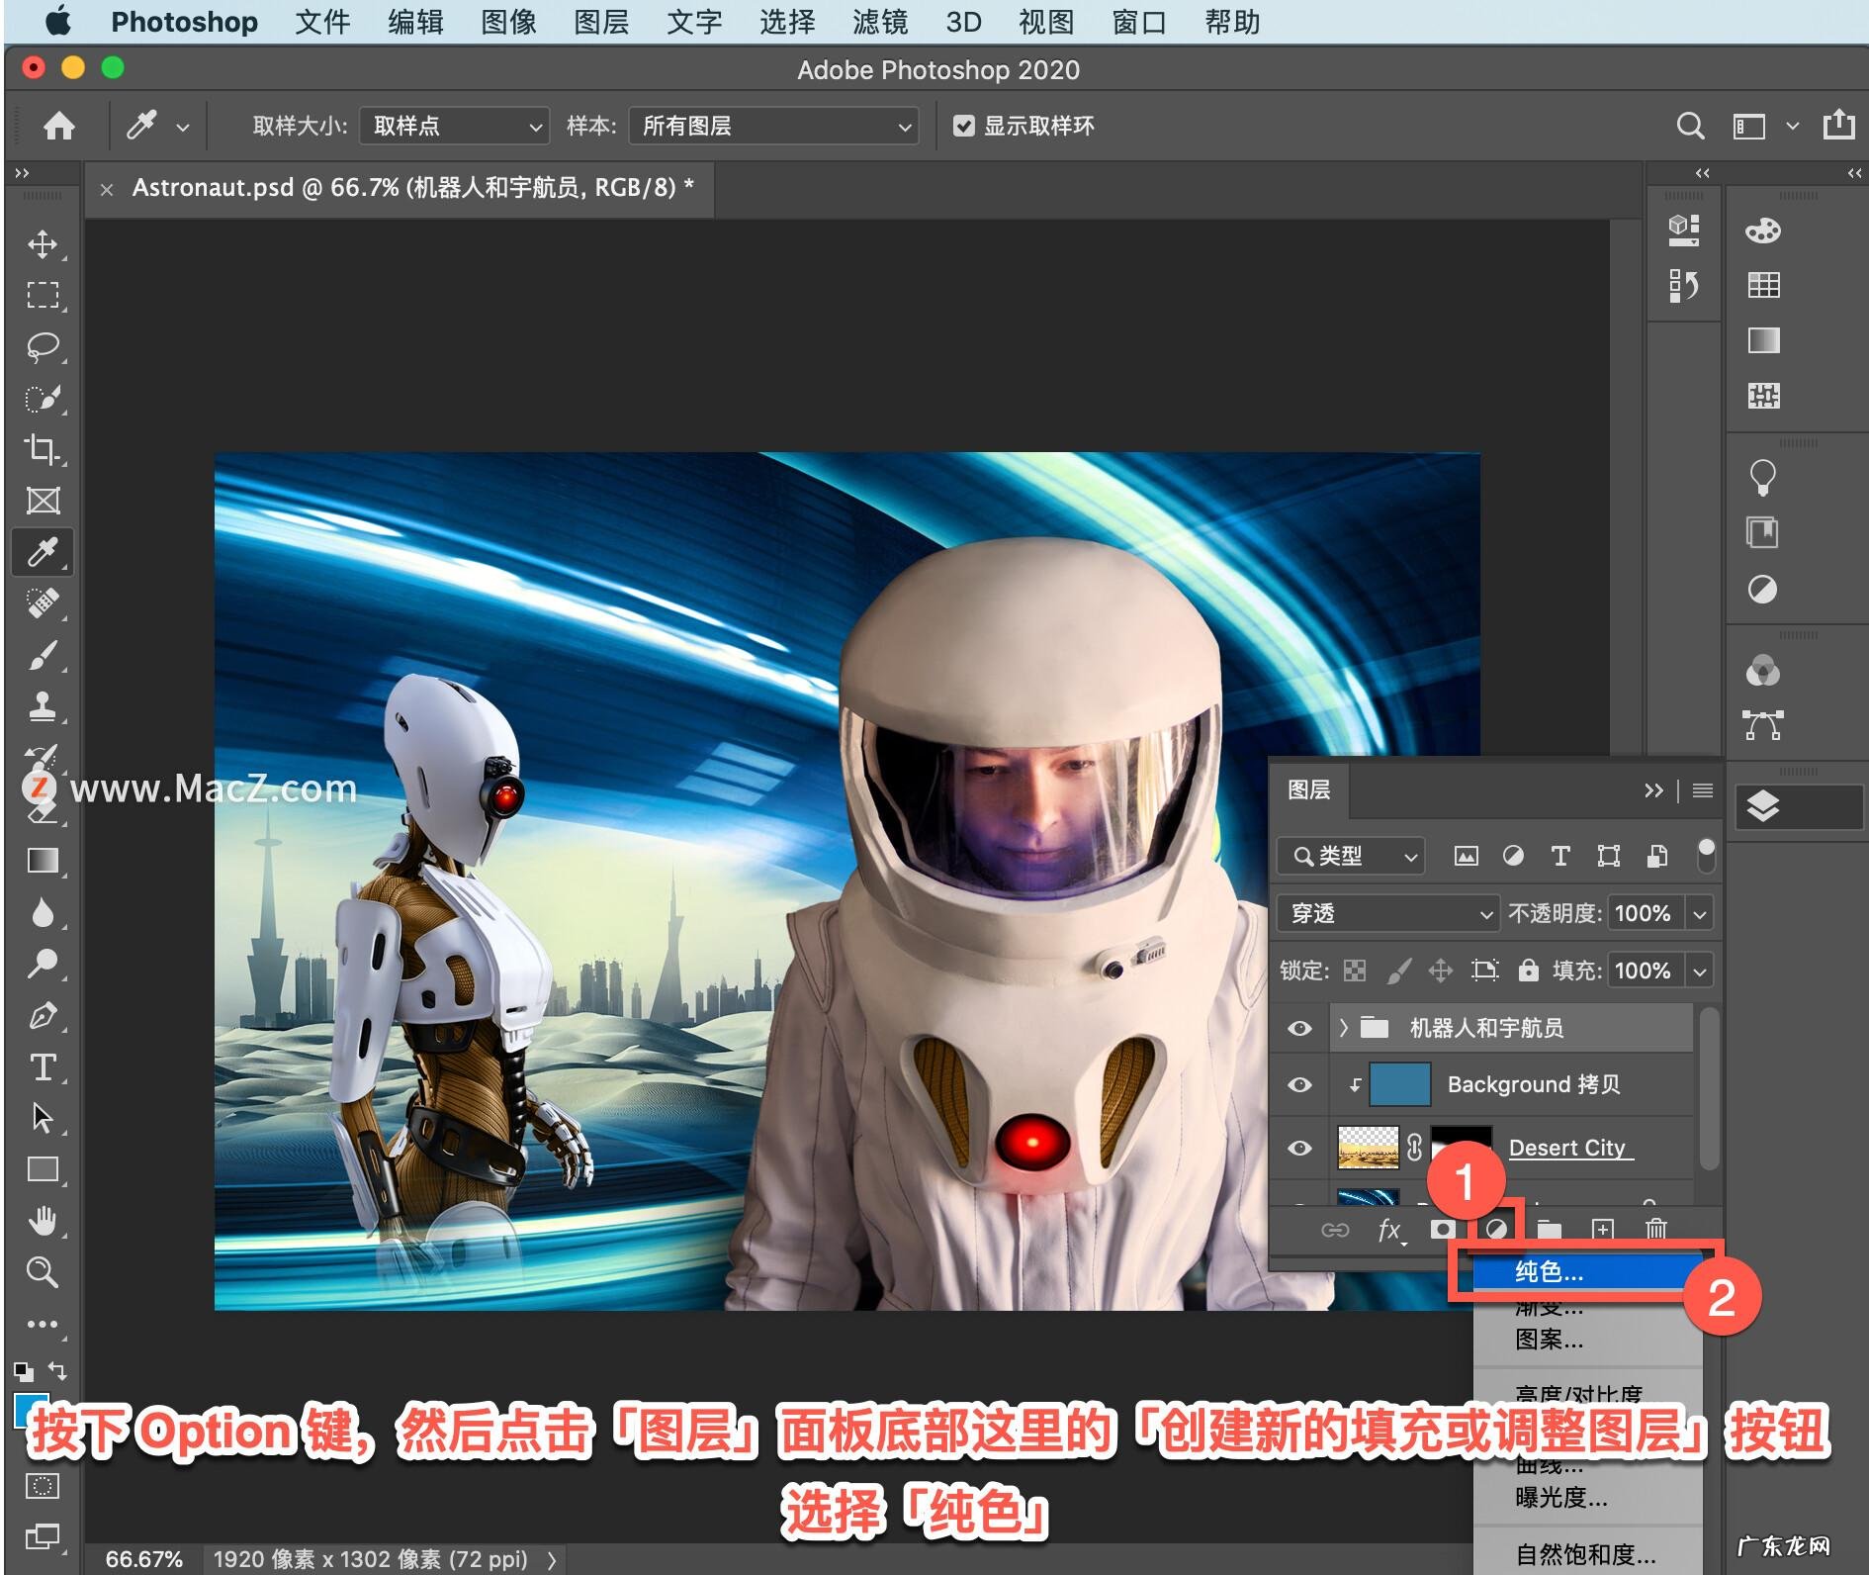
Task: Hide the Background 拷贝 layer
Action: tap(1299, 1084)
